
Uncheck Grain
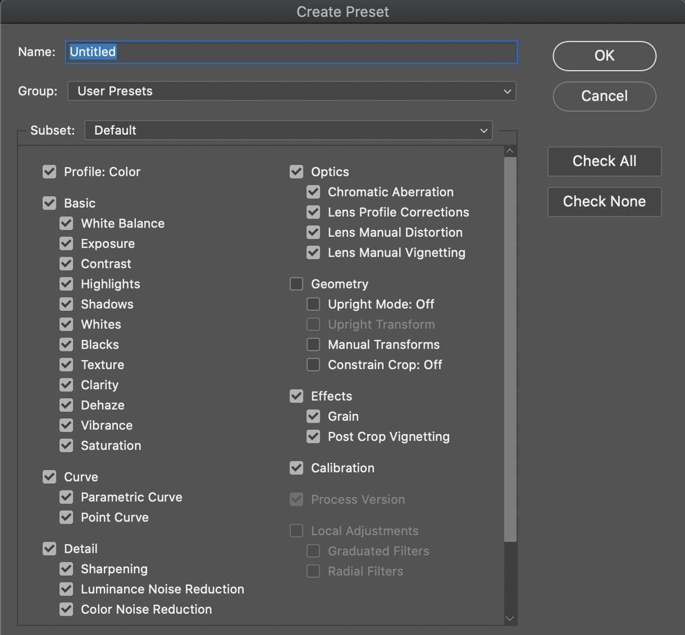pos(313,416)
